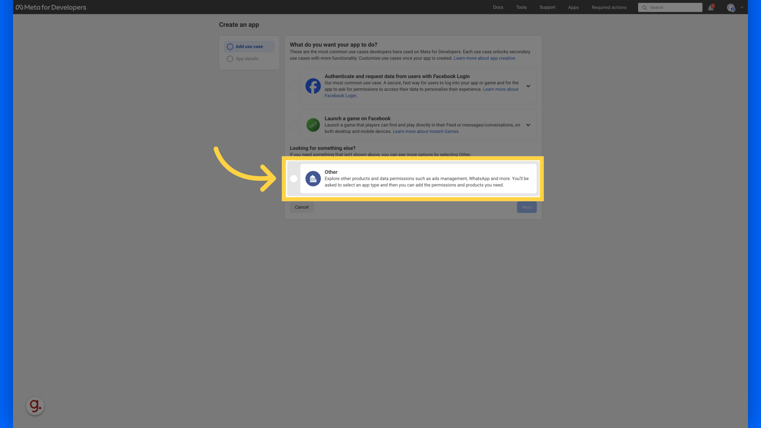Open the profile avatar menu
The width and height of the screenshot is (761, 428).
pyautogui.click(x=731, y=8)
